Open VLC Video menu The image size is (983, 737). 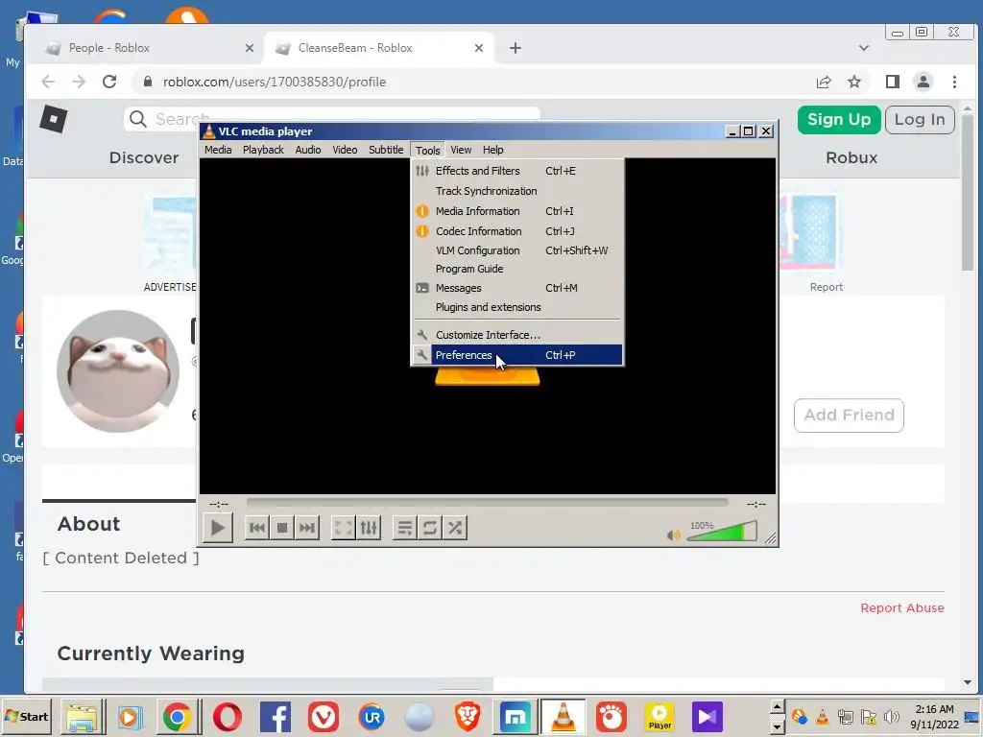[x=345, y=150]
